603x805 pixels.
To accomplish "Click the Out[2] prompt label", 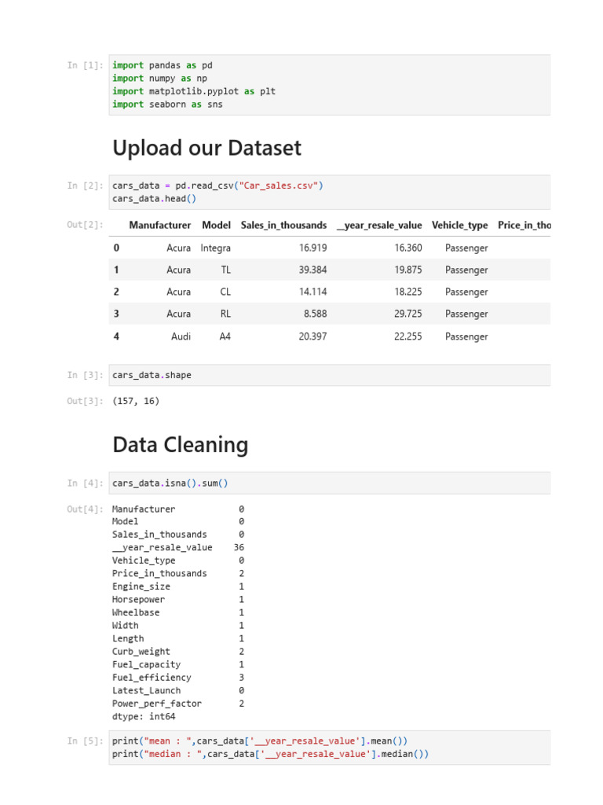I will (85, 224).
